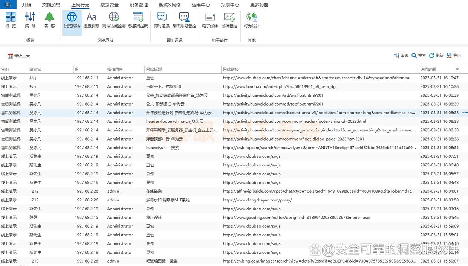
Task: Sort by the 网站标题 column header
Action: pos(183,70)
